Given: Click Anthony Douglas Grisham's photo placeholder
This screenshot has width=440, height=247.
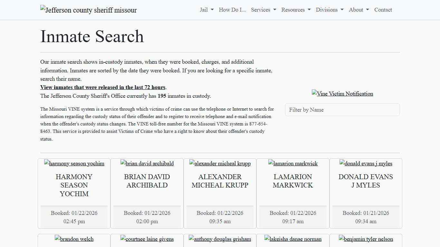Looking at the screenshot, I should point(220,239).
